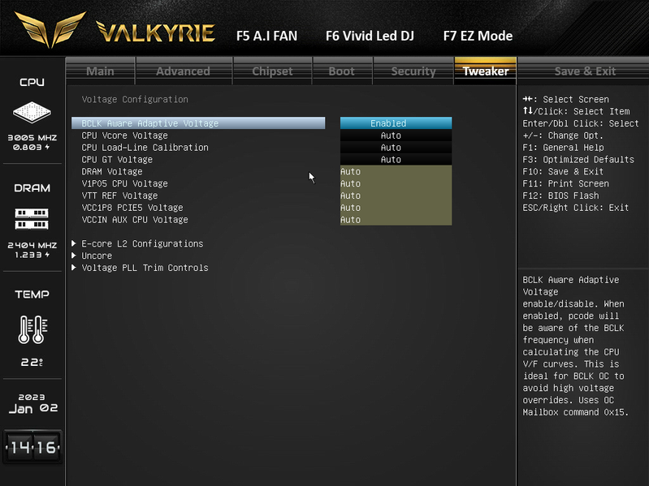Click the DRAM memory modules icon
This screenshot has width=649, height=486.
tap(32, 218)
